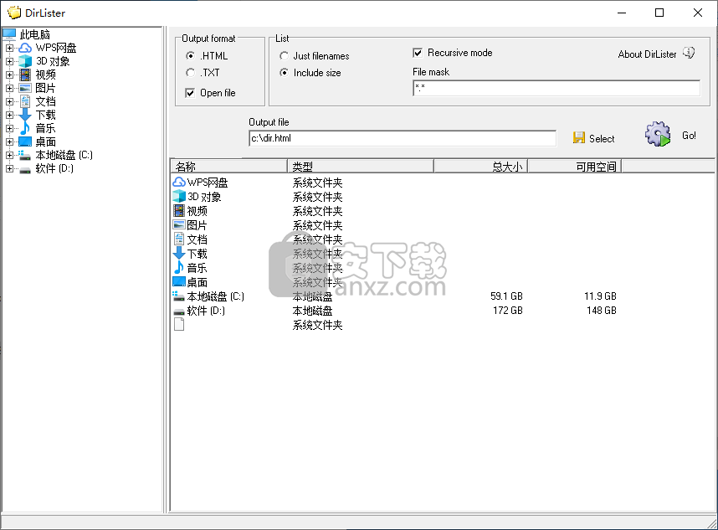Sort by the 类型 column header
Viewport: 718px width, 530px height.
point(361,167)
